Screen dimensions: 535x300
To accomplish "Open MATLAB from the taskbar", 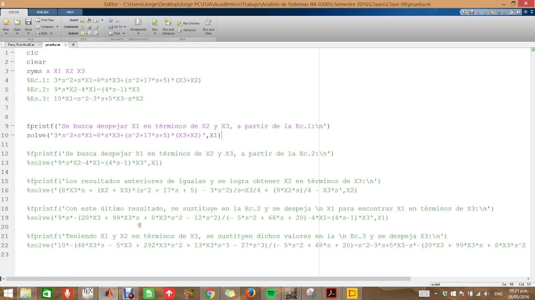I will [x=108, y=293].
